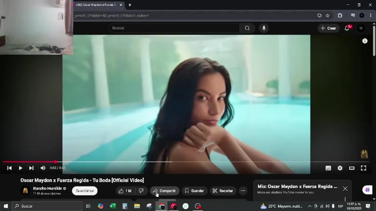Open the Crear create menu

tap(328, 28)
